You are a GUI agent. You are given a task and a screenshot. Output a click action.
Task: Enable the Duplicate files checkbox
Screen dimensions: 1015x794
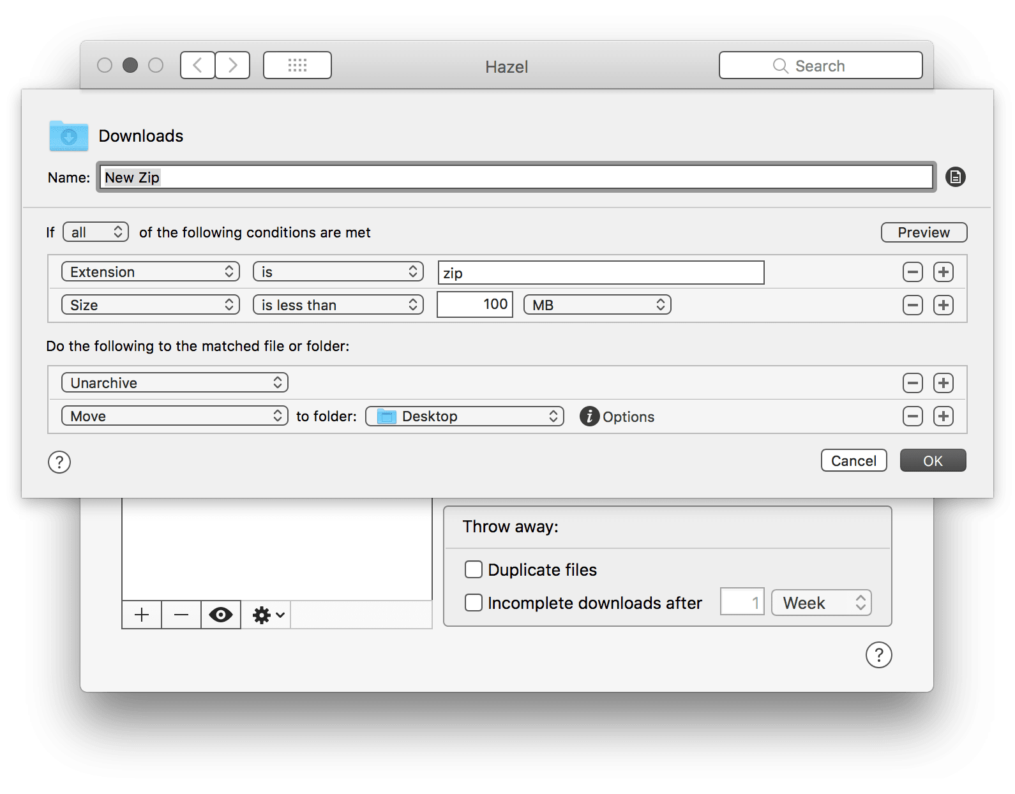tap(474, 569)
